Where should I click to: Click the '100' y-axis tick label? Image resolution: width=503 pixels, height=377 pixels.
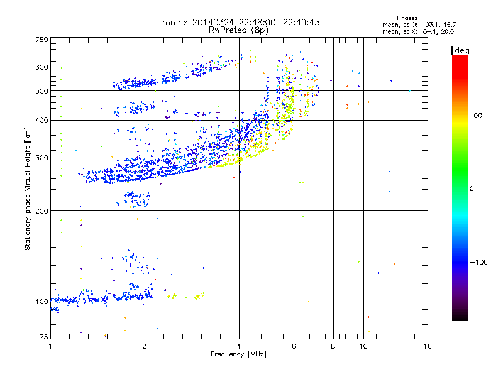[41, 302]
